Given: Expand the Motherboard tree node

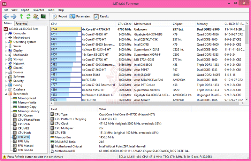Looking at the screenshot, I should (x=6, y=38).
